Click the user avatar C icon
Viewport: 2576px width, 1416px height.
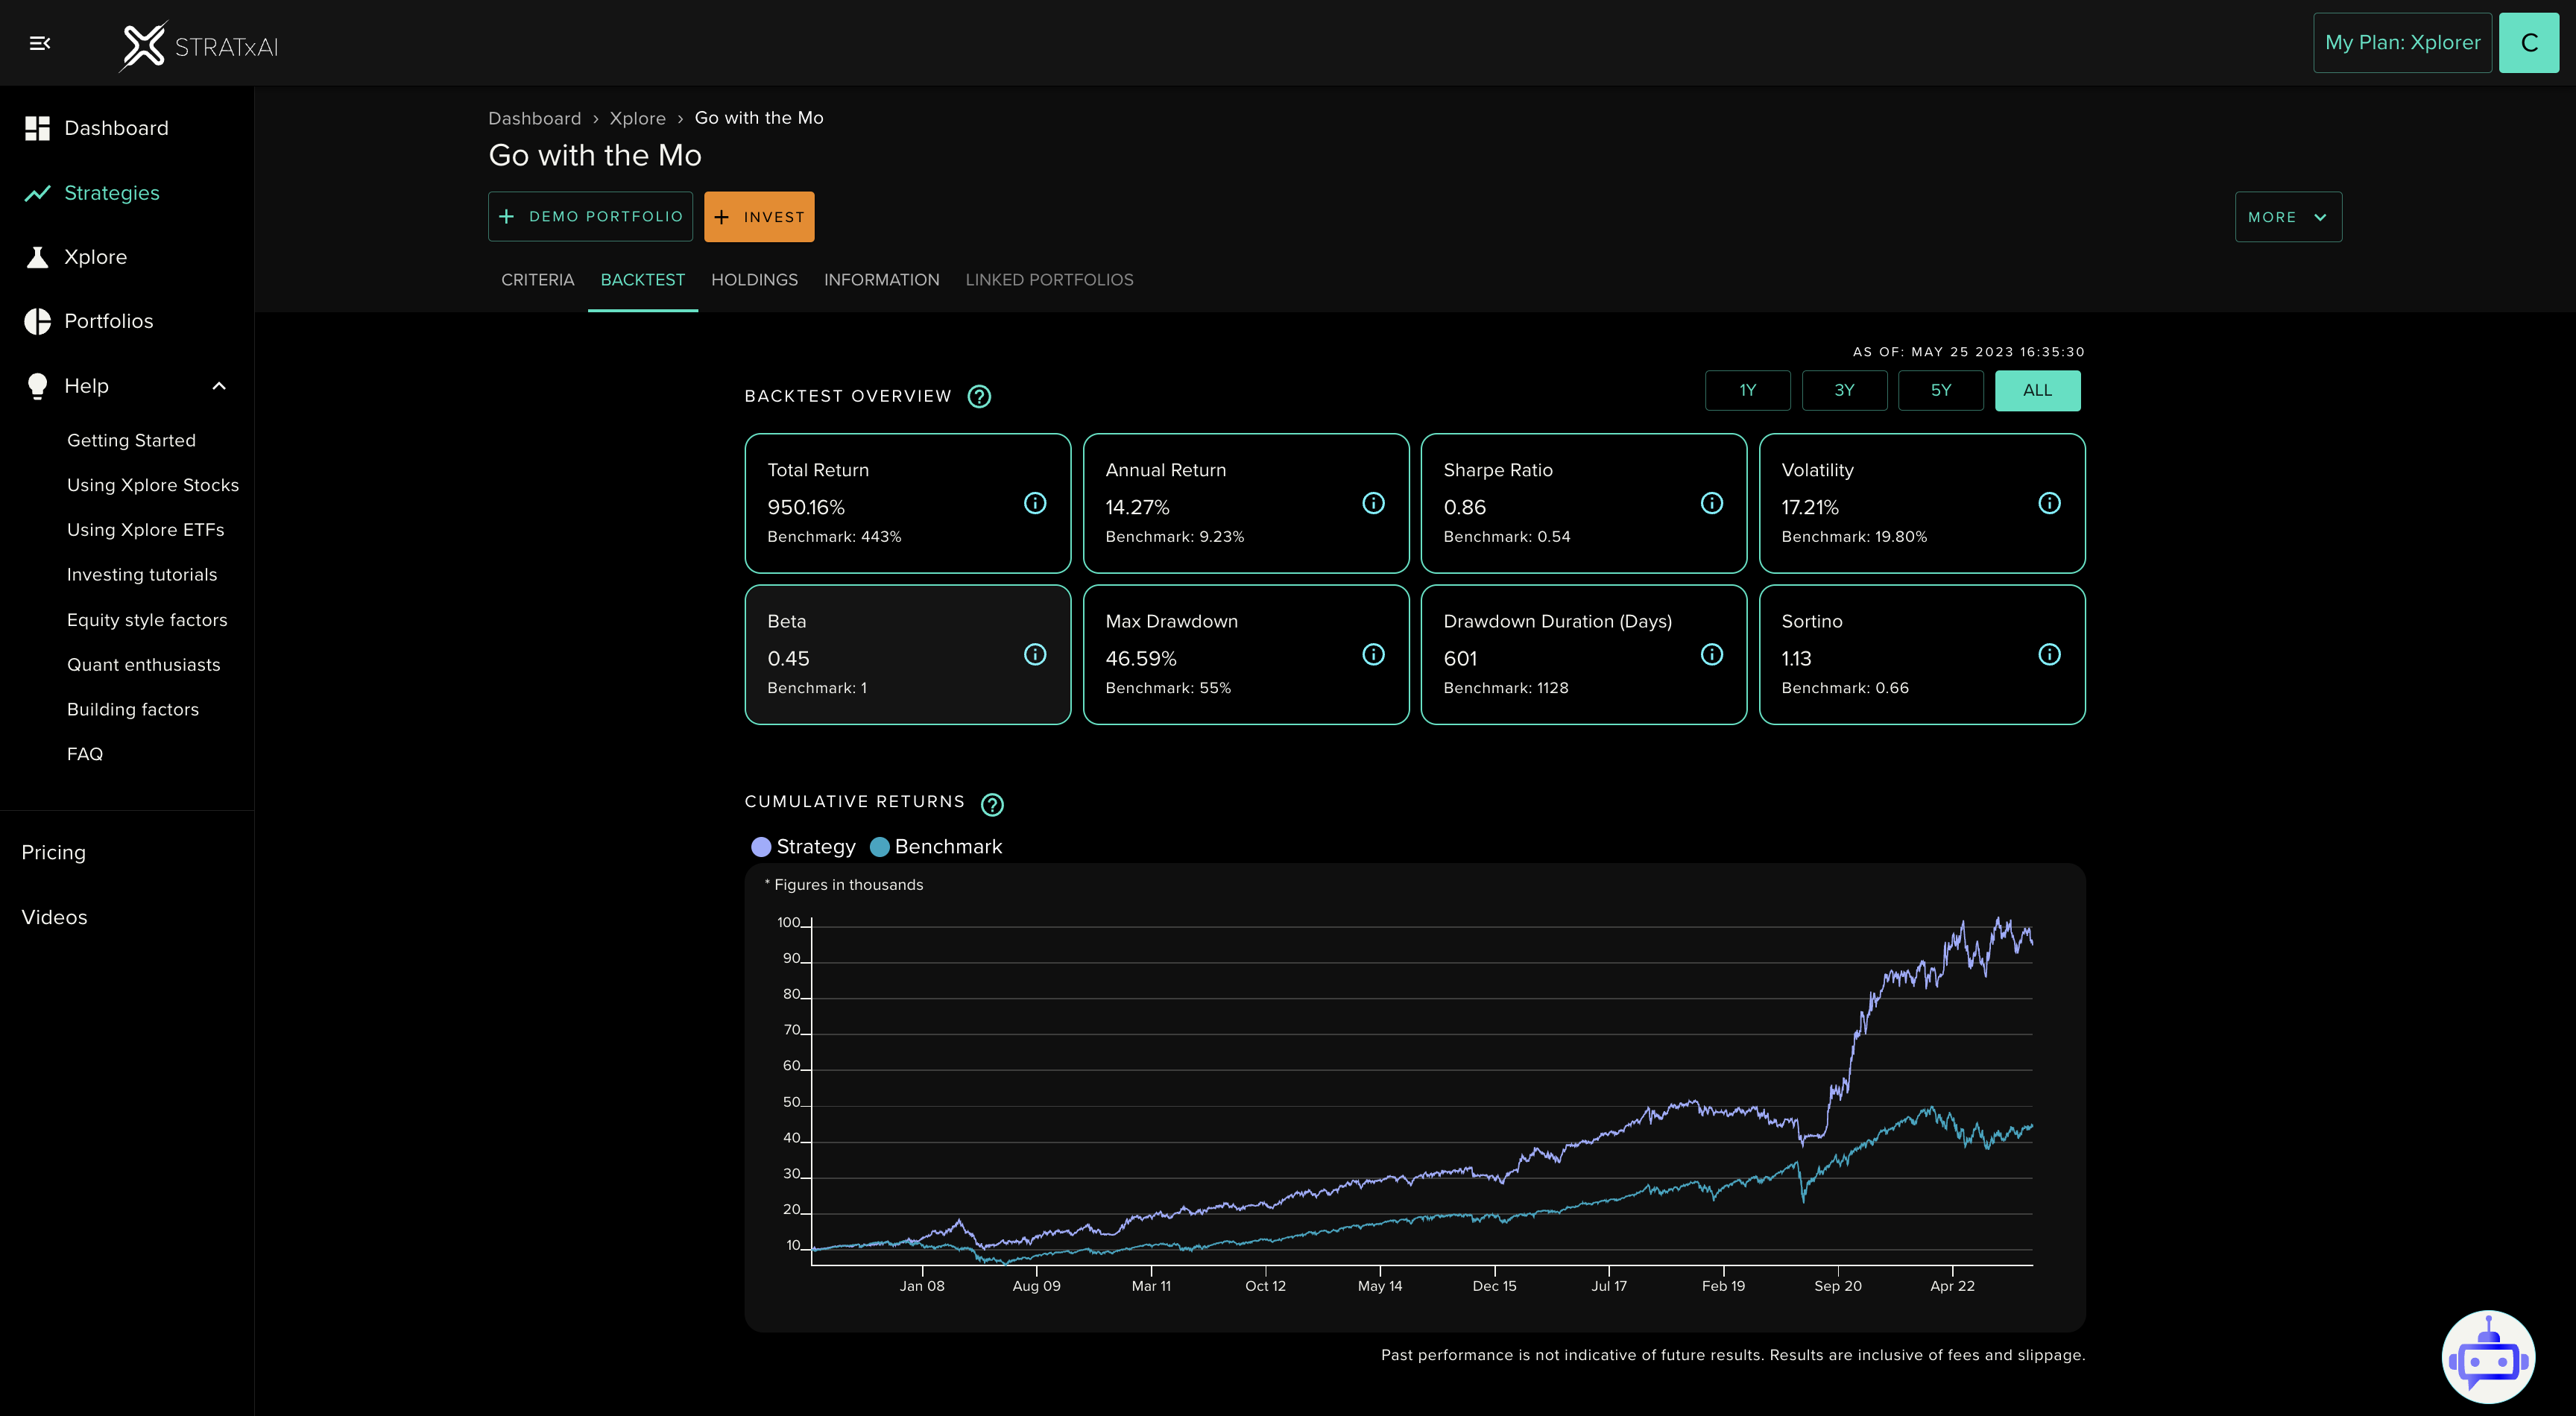click(x=2528, y=43)
